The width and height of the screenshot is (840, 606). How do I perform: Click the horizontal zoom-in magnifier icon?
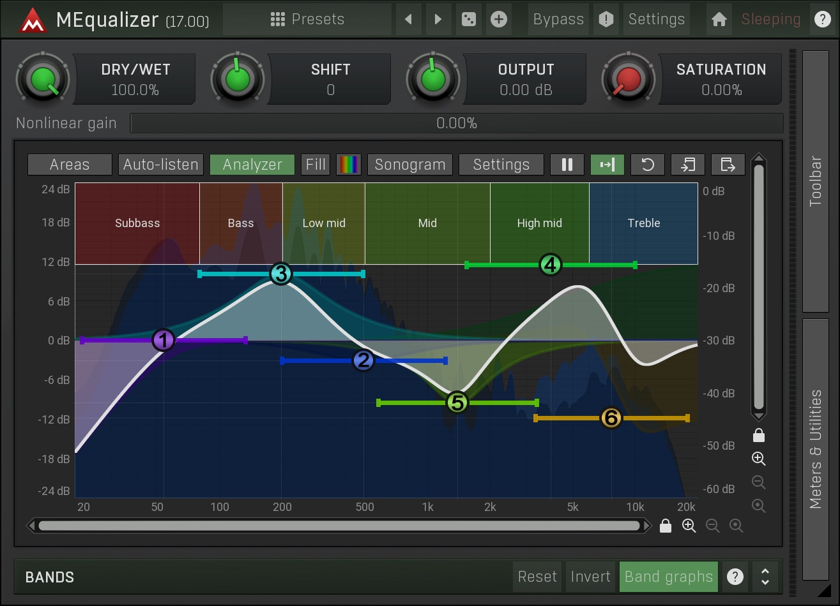(689, 526)
